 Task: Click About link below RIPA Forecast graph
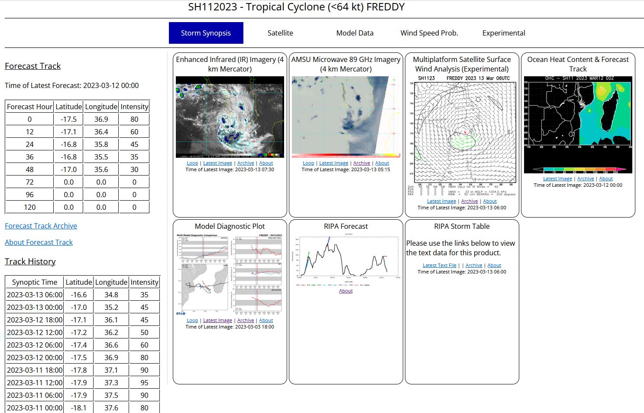pos(346,291)
